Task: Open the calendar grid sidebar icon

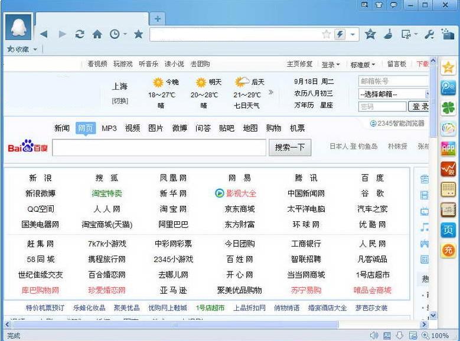Action: coord(448,189)
